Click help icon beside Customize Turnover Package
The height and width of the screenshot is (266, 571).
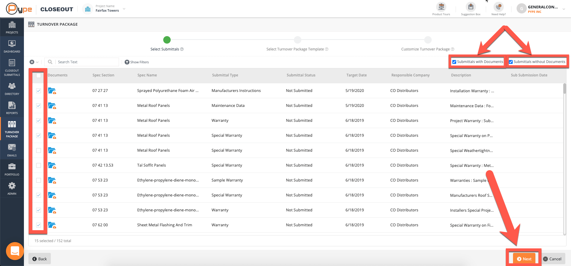click(453, 49)
